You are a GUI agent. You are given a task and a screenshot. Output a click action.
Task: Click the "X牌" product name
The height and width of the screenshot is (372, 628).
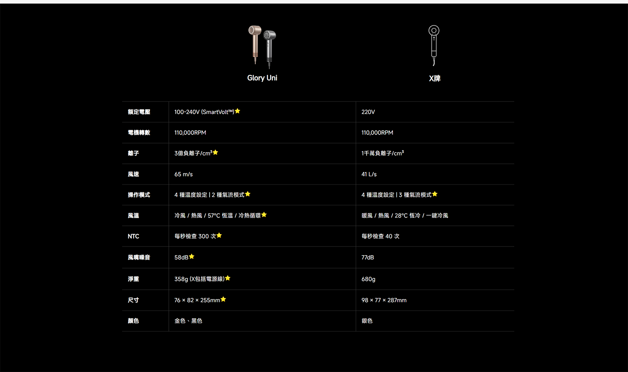pyautogui.click(x=434, y=78)
